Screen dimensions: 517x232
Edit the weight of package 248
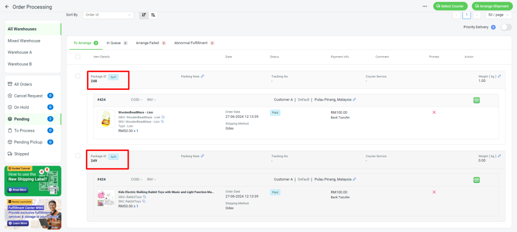point(499,77)
